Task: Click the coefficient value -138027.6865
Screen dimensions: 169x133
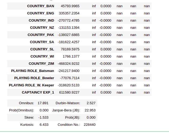Action: click(x=68, y=35)
